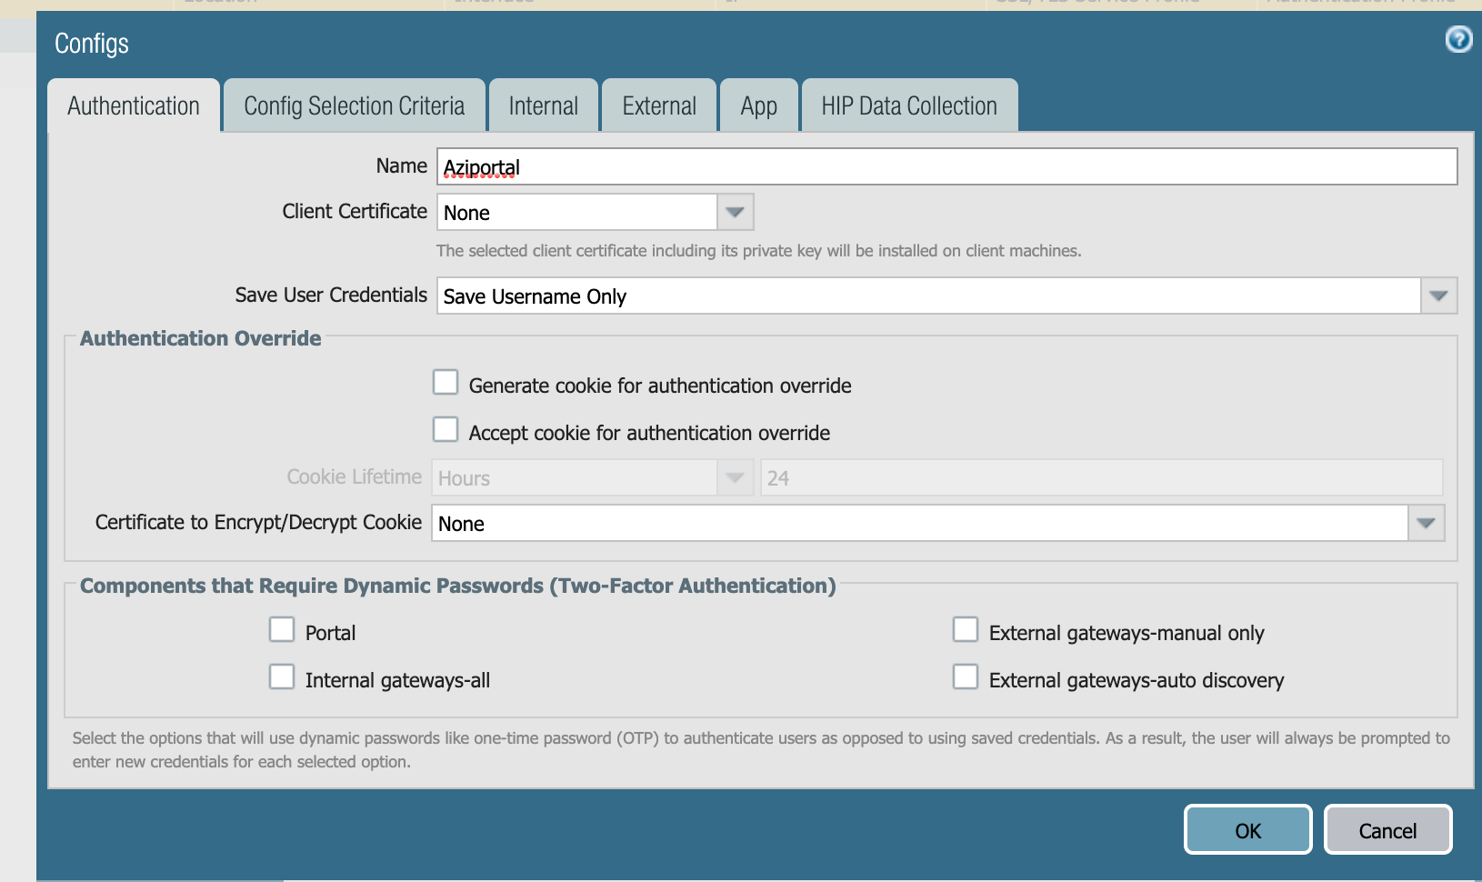Screen dimensions: 1482x882
Task: Open the Client Certificate dropdown arrow
Action: [x=735, y=213]
